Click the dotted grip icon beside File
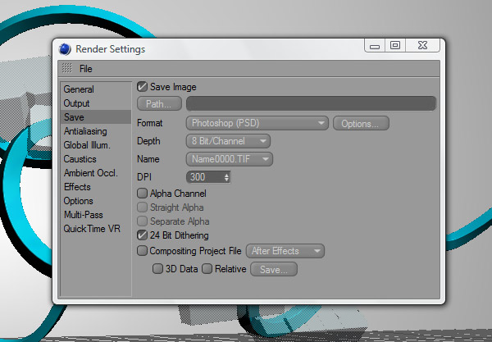Image resolution: width=492 pixels, height=342 pixels. 67,68
